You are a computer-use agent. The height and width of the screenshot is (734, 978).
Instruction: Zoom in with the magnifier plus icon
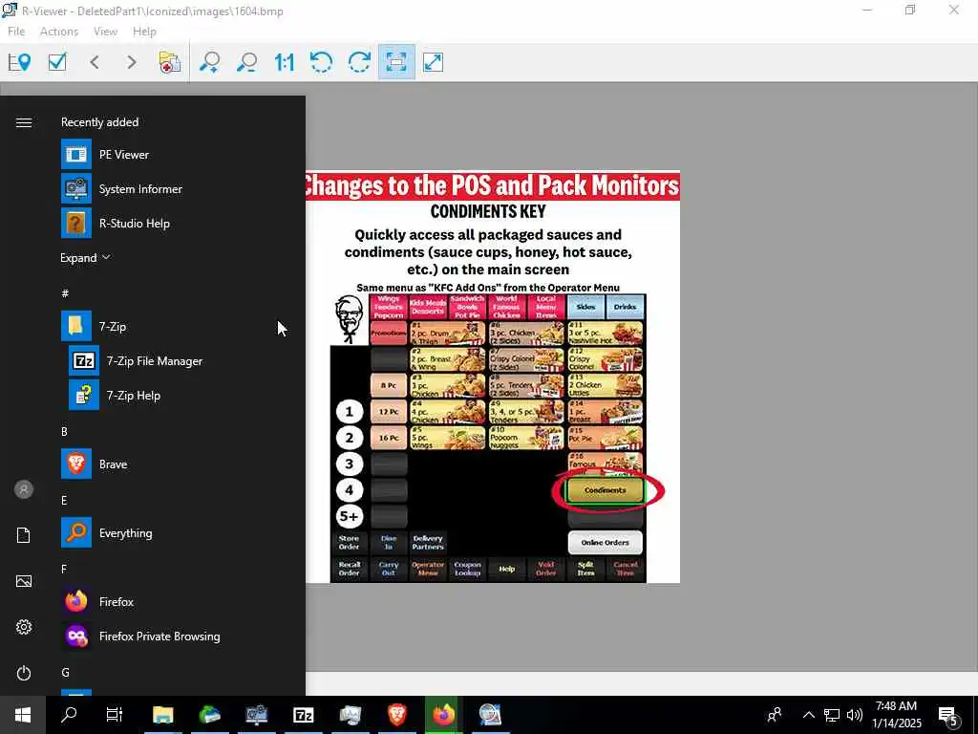pyautogui.click(x=209, y=62)
